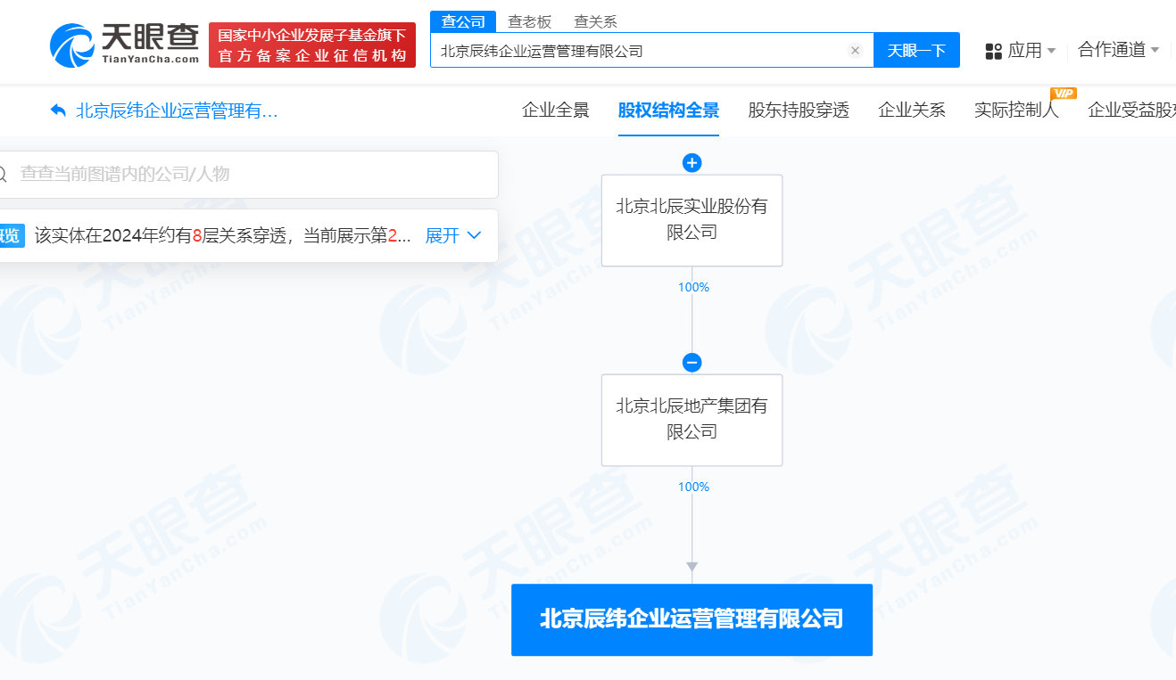Collapse 北京北辰地产集团有限公司 via minus button
The image size is (1176, 680).
(692, 363)
